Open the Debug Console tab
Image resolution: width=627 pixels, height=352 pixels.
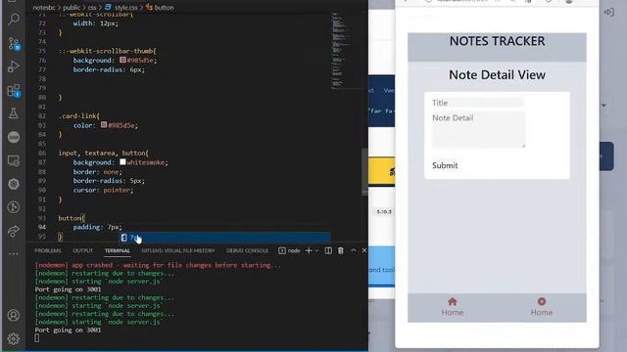[x=247, y=250]
